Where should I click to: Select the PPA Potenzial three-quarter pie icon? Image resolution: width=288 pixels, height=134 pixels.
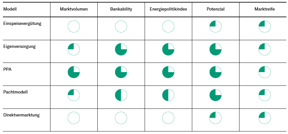tap(216, 72)
